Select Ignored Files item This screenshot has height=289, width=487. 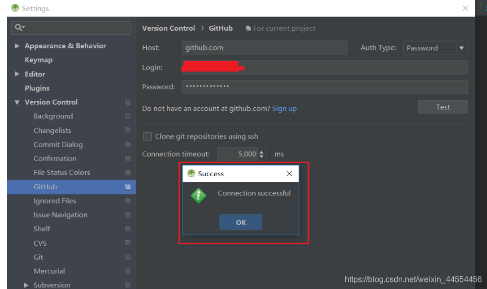click(54, 201)
